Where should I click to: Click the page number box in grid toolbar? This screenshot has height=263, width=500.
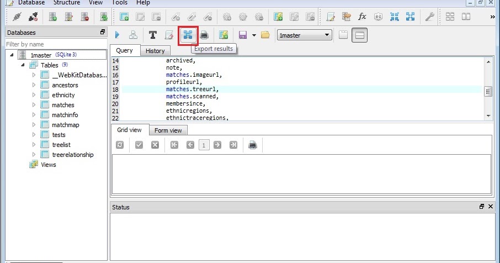click(204, 145)
